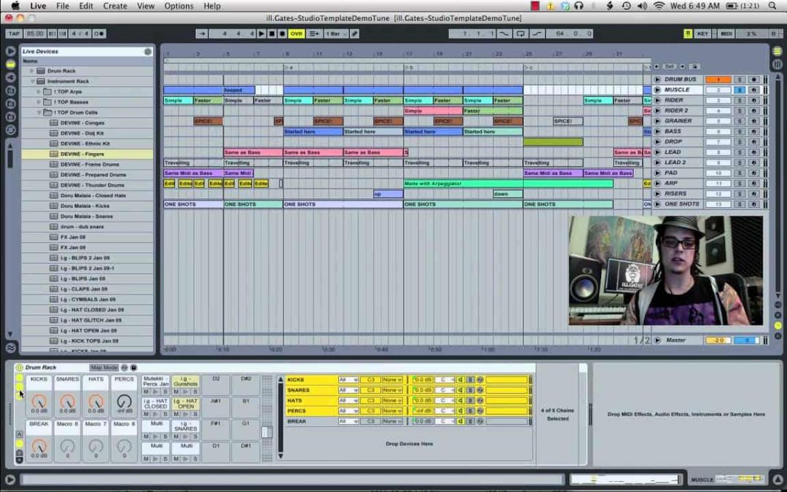This screenshot has width=787, height=492.
Task: Switch to Session view icon
Action: [x=777, y=64]
